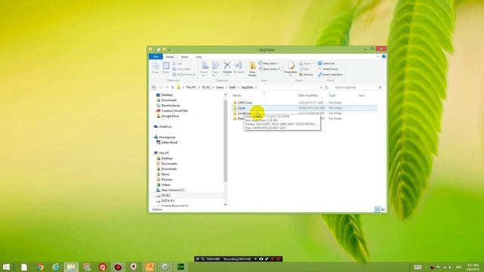Click History in the ribbon
484x272 pixels.
click(x=306, y=75)
